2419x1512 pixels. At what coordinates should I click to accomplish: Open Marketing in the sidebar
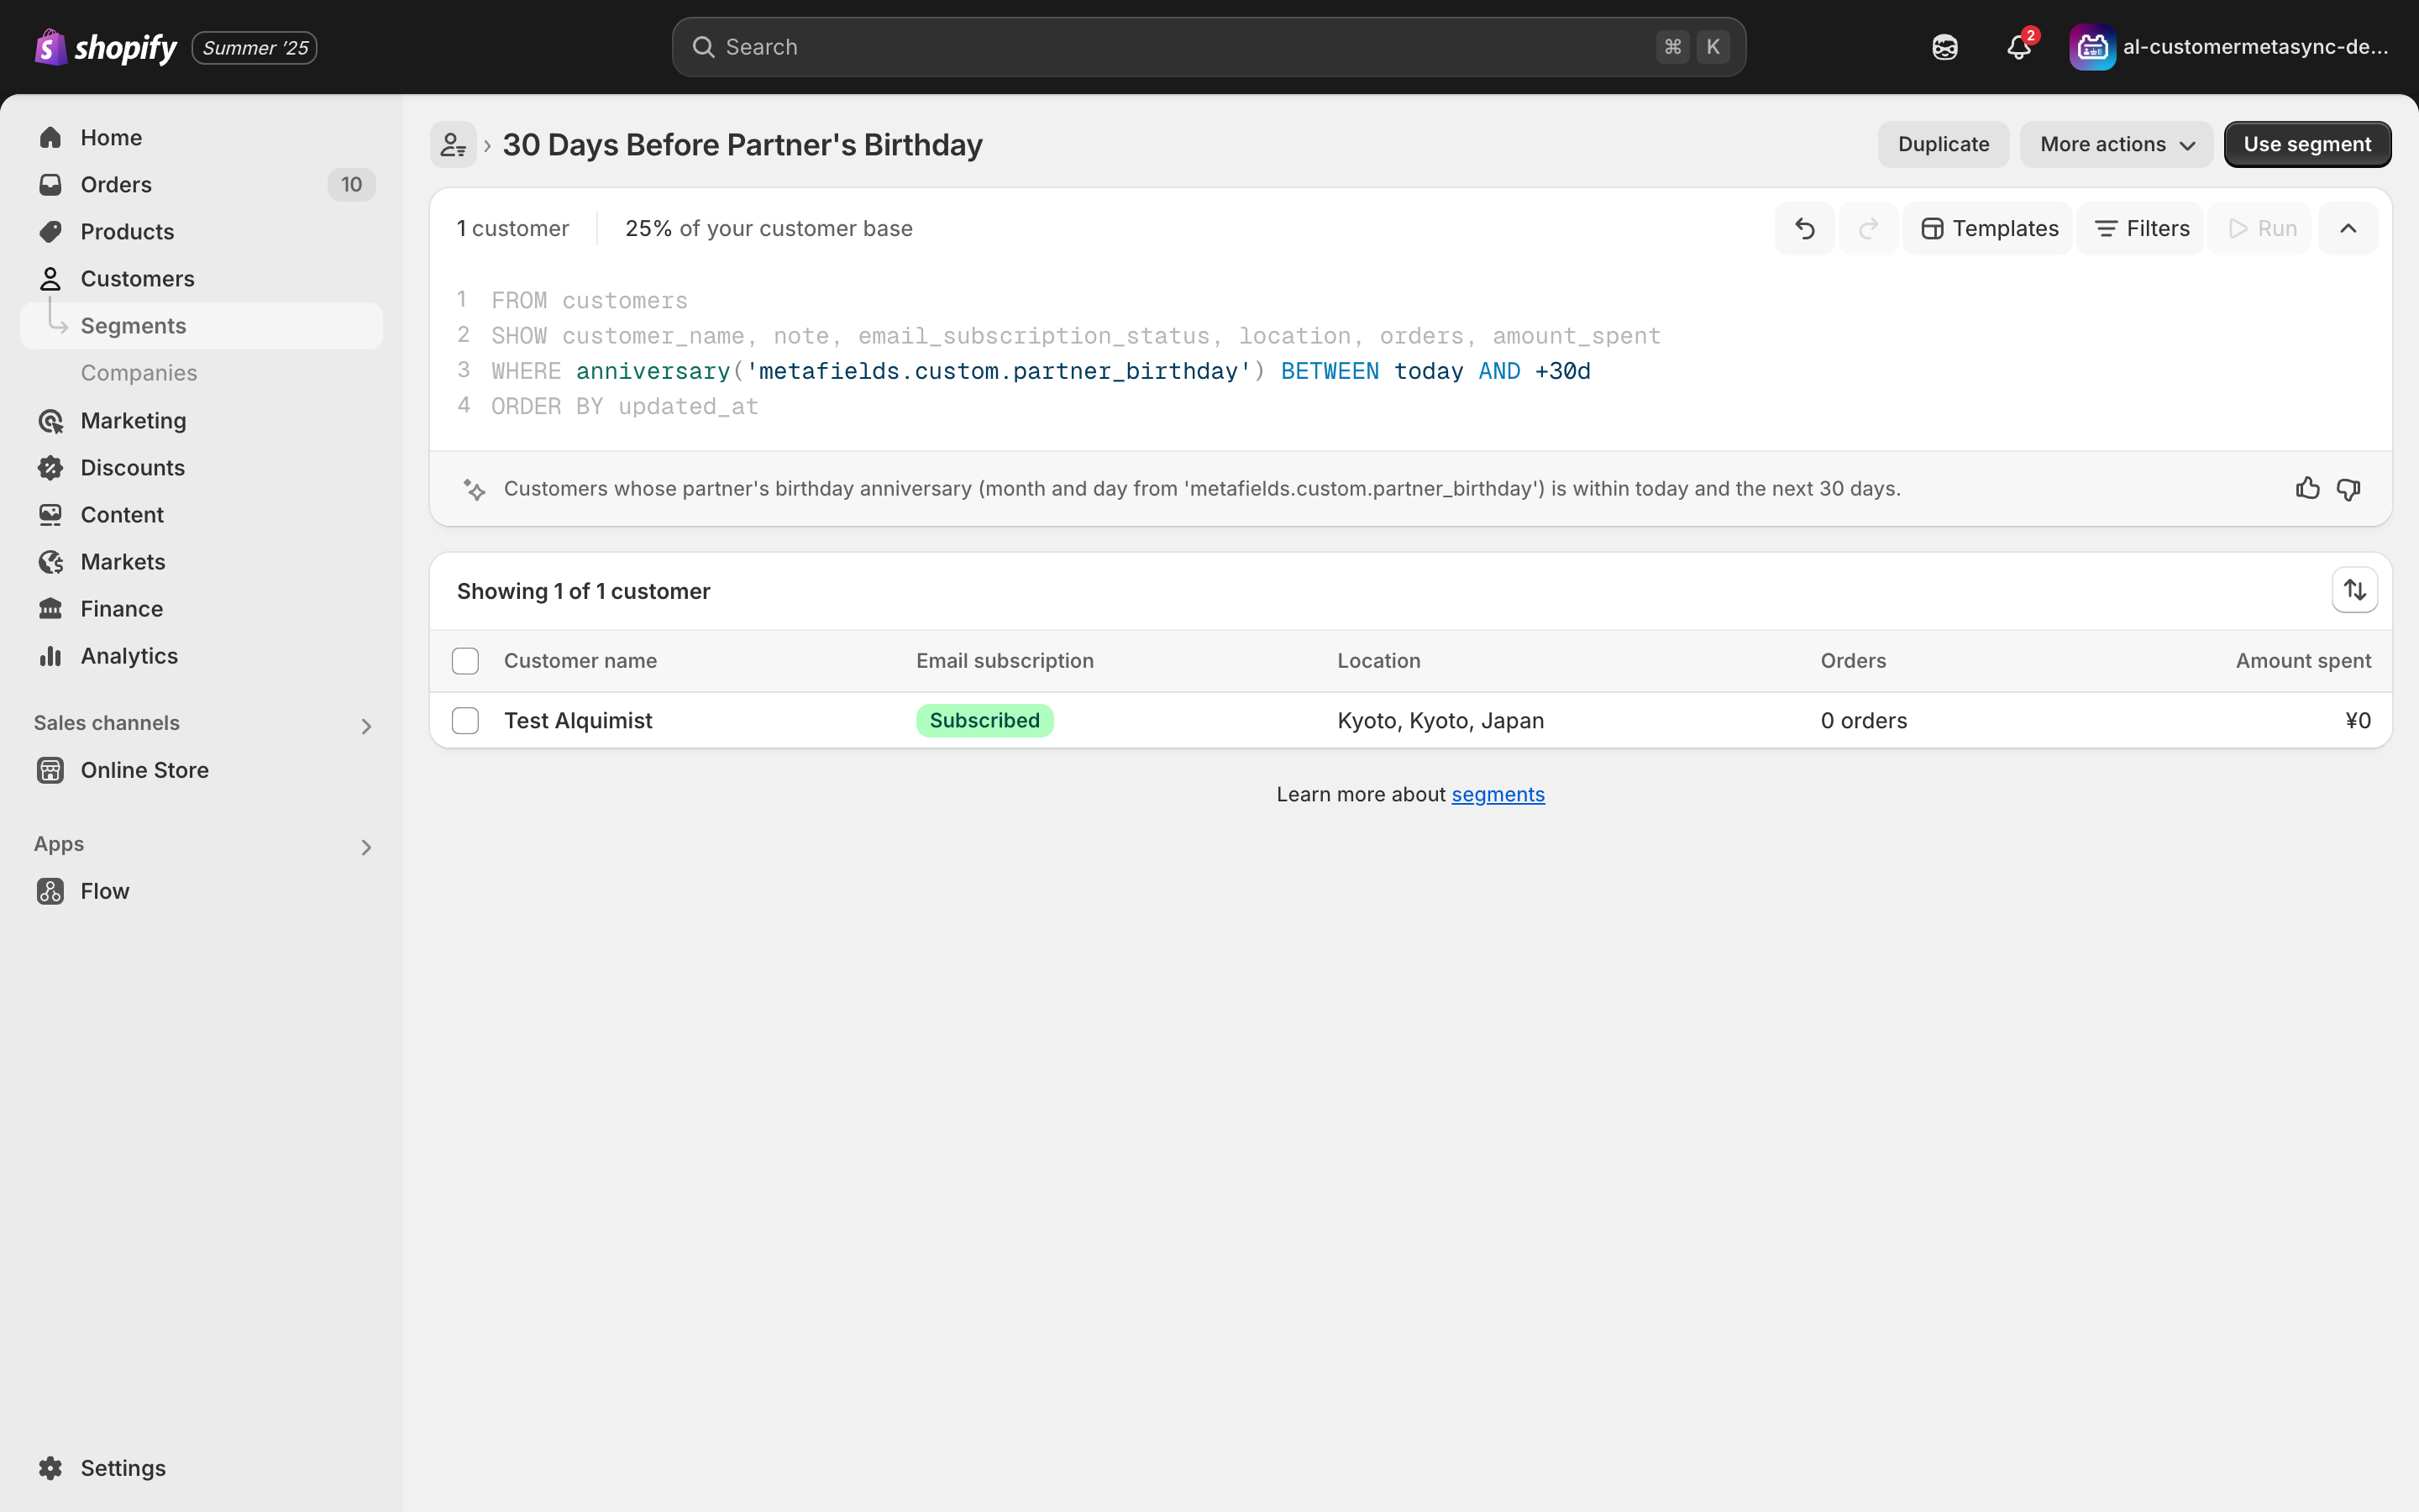(x=201, y=420)
